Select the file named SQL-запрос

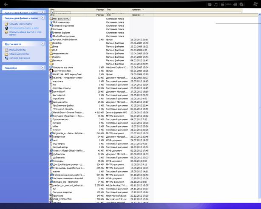[x=59, y=144]
